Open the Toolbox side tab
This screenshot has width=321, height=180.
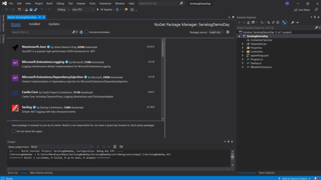3,39
